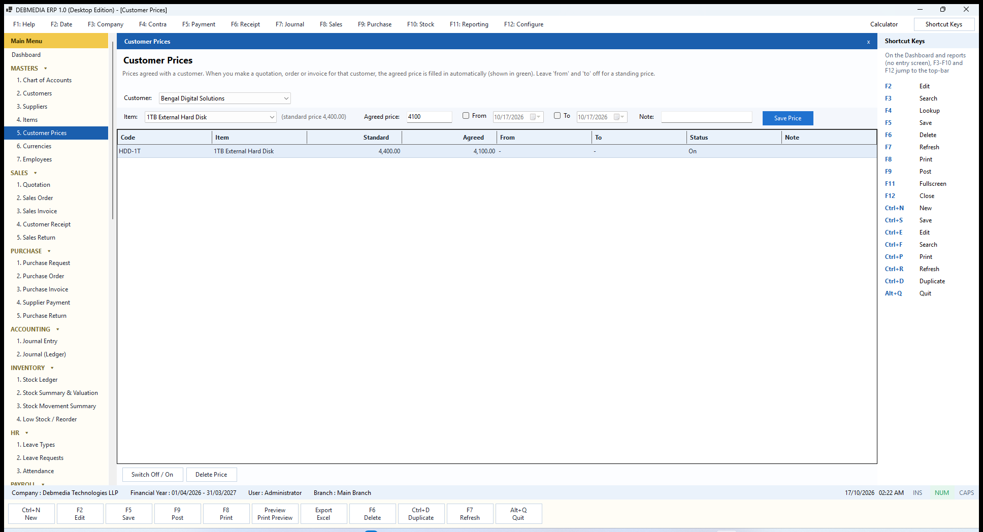This screenshot has height=532, width=983.
Task: Open the From date calendar picker icon
Action: (534, 117)
